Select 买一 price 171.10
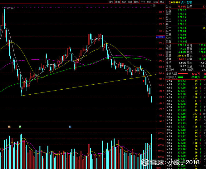The image size is (206, 169). 182,28
